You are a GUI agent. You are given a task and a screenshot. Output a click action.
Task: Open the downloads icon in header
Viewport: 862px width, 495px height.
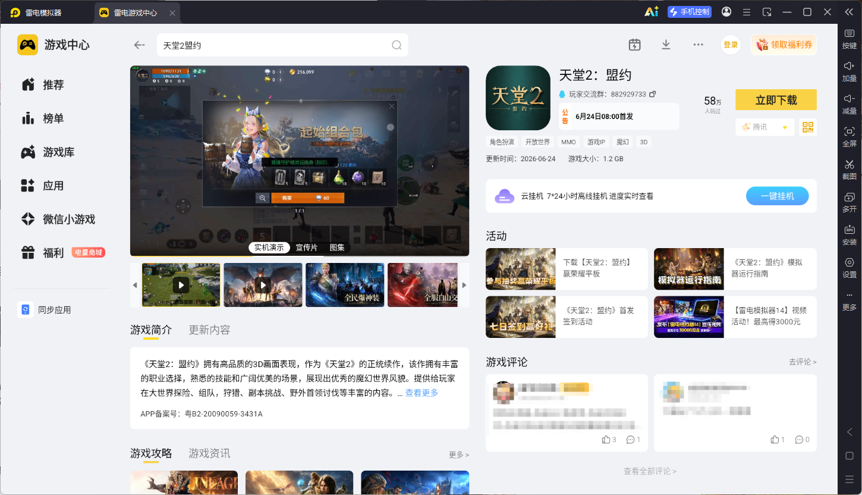point(666,45)
